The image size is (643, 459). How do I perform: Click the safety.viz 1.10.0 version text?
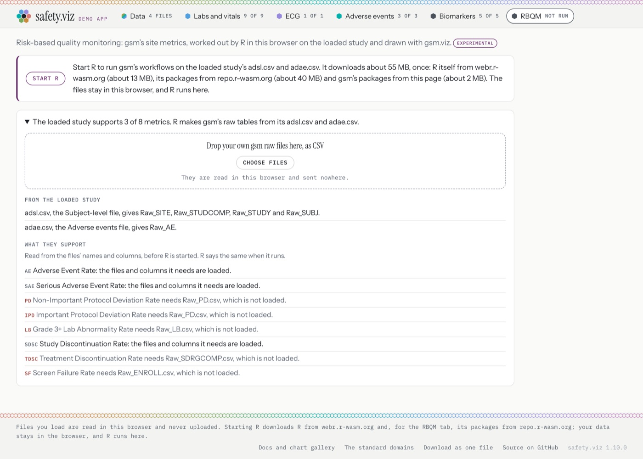pyautogui.click(x=597, y=448)
